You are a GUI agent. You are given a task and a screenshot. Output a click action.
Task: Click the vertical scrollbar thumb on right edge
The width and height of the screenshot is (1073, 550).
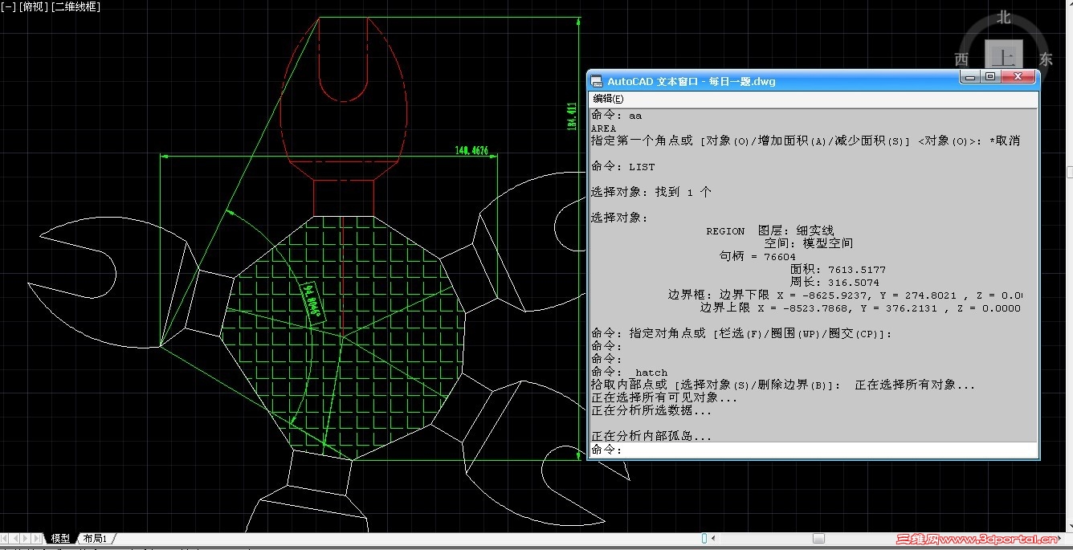click(x=1069, y=173)
